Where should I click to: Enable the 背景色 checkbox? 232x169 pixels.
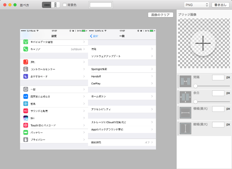point(65,5)
